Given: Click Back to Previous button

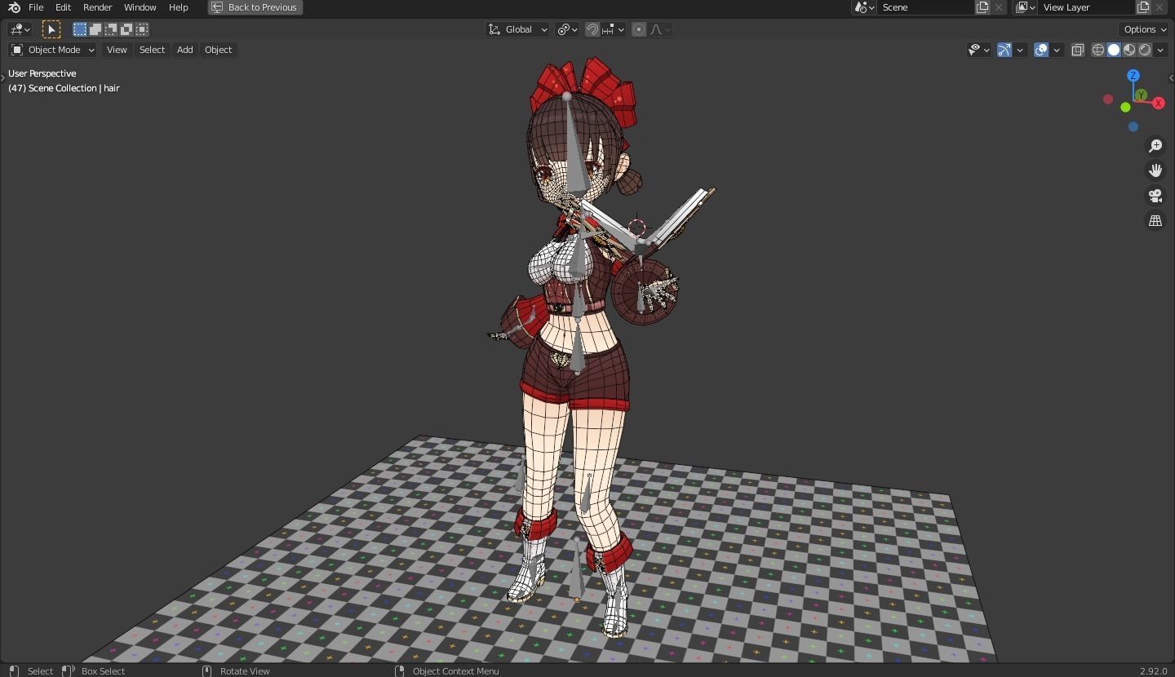Looking at the screenshot, I should click(x=255, y=7).
